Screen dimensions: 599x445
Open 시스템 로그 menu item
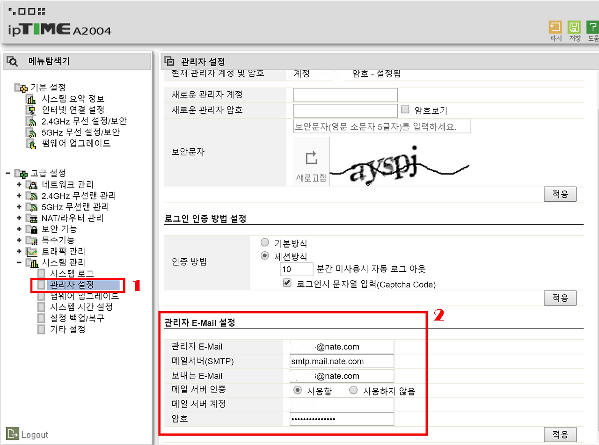tap(72, 273)
